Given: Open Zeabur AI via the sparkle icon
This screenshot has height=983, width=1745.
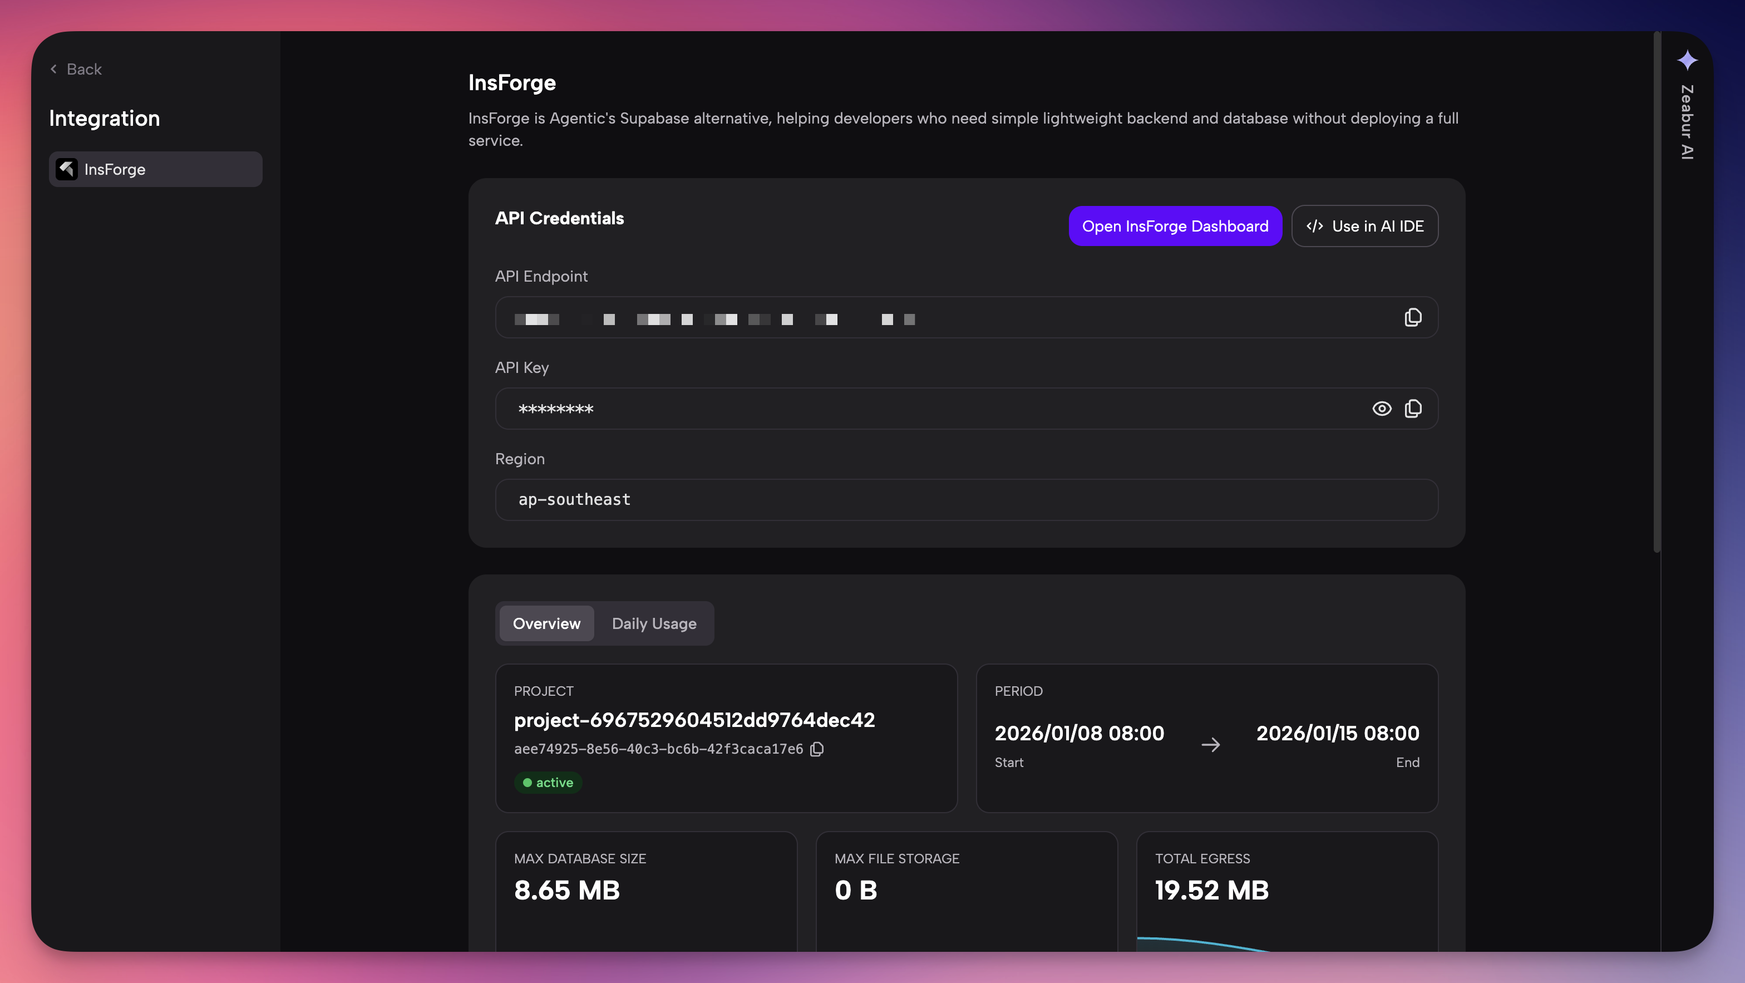Looking at the screenshot, I should tap(1688, 60).
